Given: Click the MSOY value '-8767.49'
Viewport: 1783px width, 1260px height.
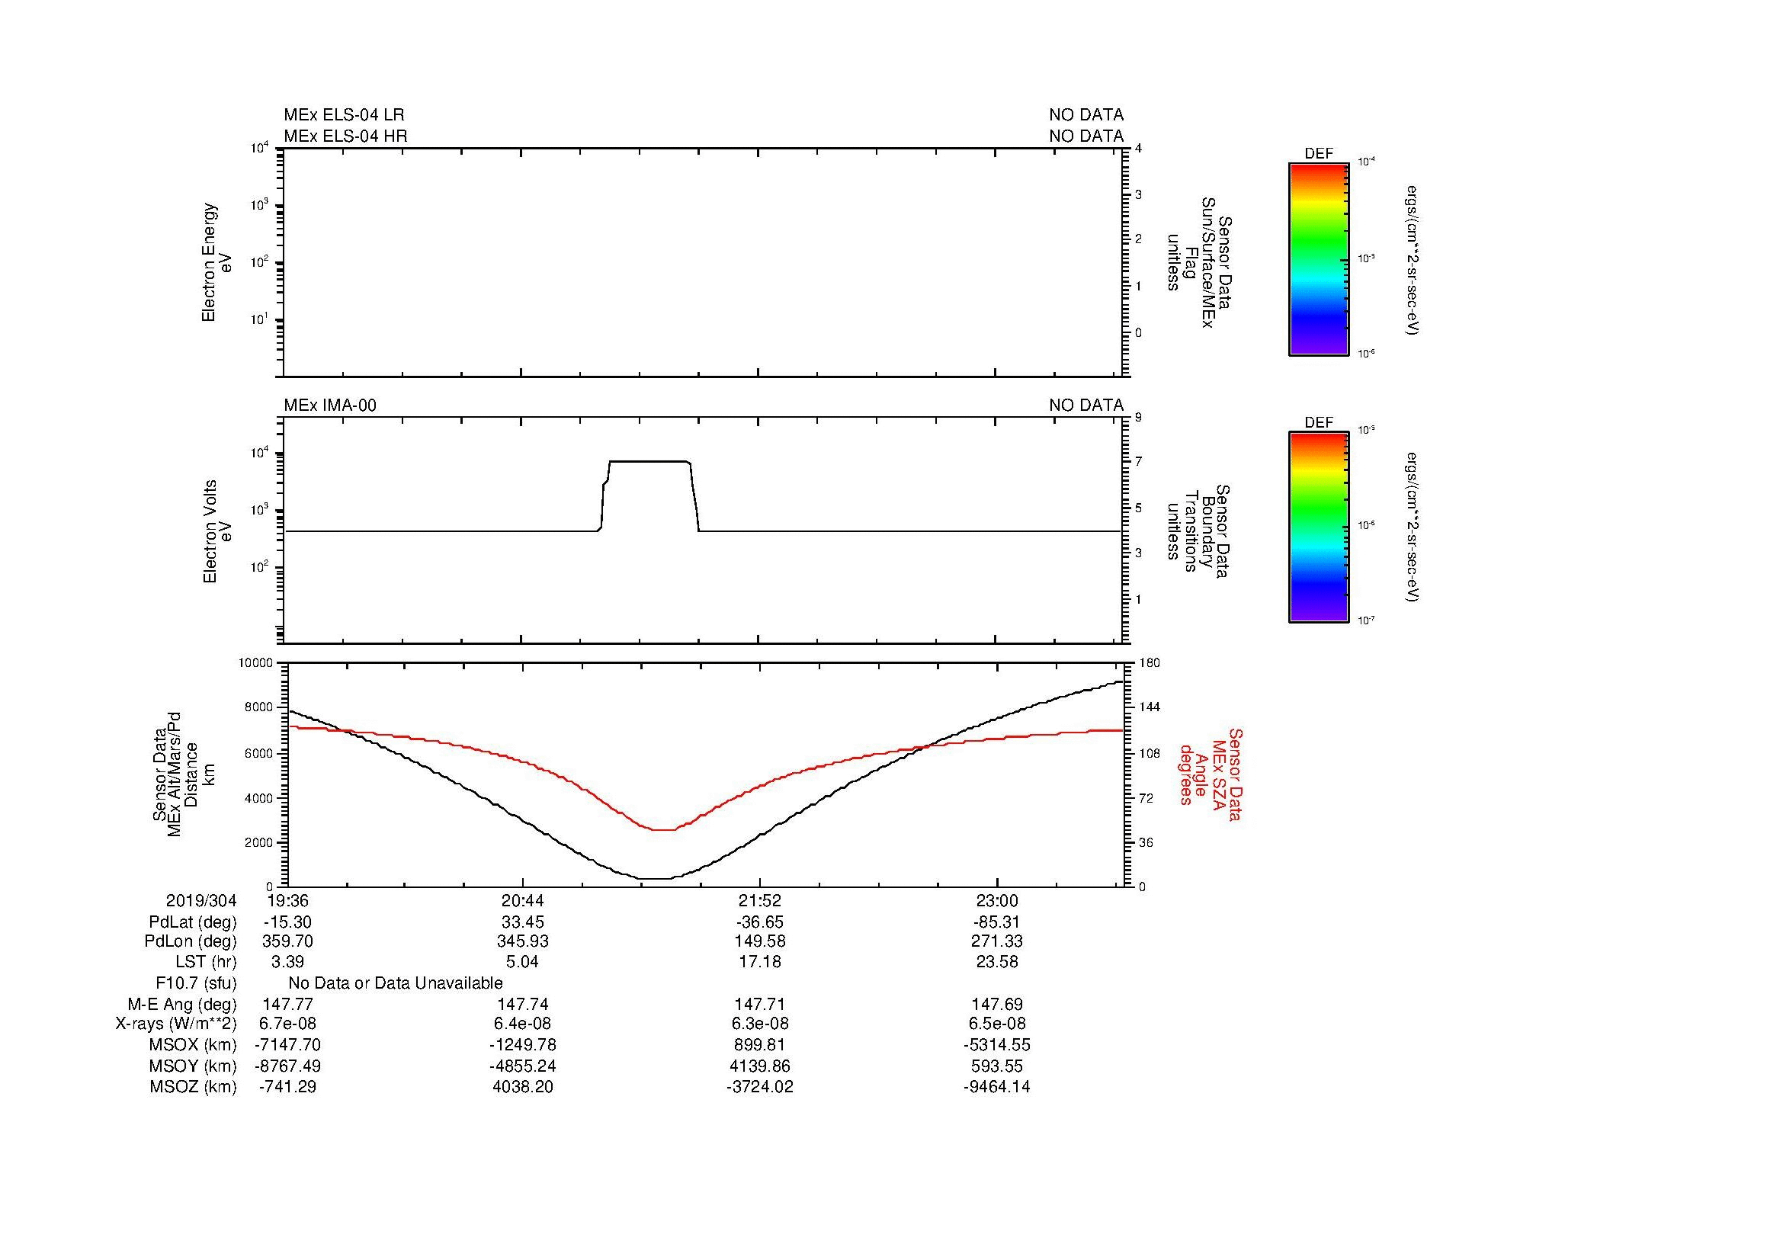Looking at the screenshot, I should [287, 1066].
